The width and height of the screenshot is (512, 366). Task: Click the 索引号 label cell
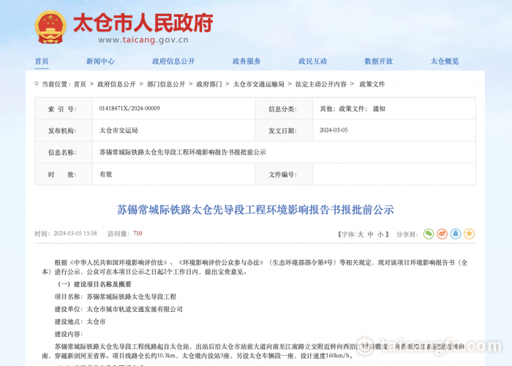point(64,109)
